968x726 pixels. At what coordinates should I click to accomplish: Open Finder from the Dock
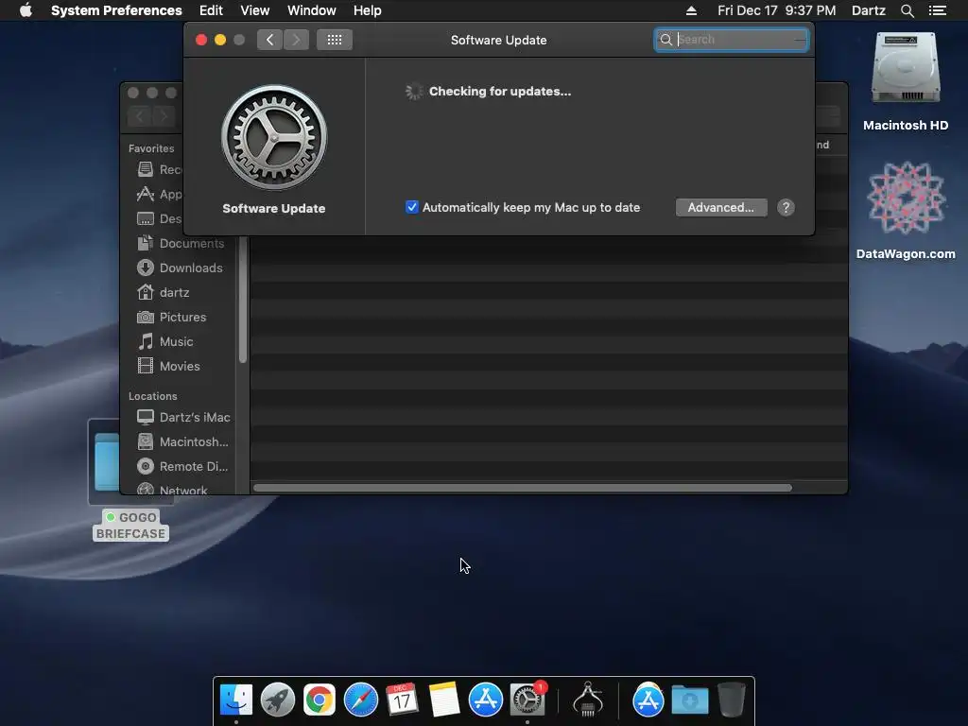click(x=235, y=700)
